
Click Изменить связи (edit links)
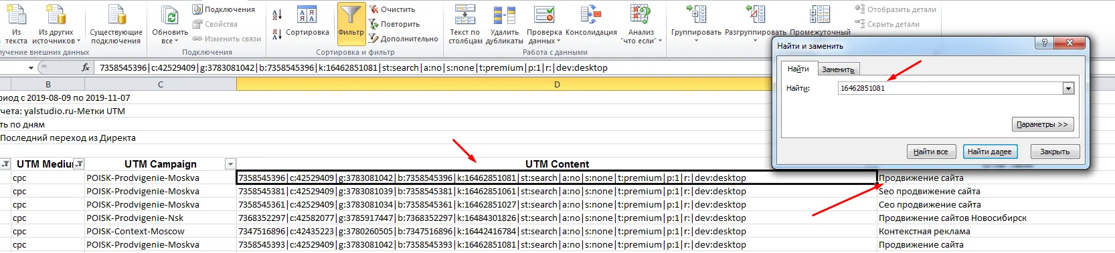coord(226,39)
